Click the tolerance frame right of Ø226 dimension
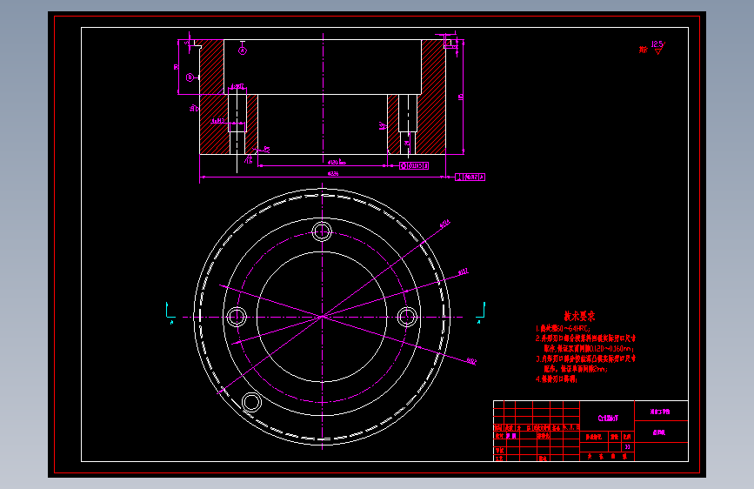This screenshot has width=754, height=489. click(x=470, y=178)
